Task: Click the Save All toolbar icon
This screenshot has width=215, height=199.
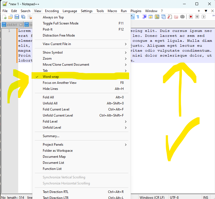Action: click(23, 17)
